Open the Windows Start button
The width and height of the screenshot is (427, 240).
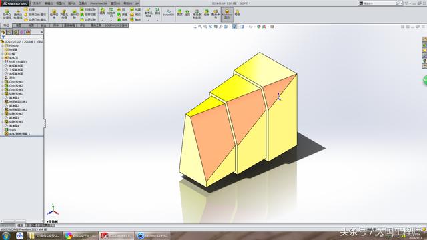pos(6,235)
